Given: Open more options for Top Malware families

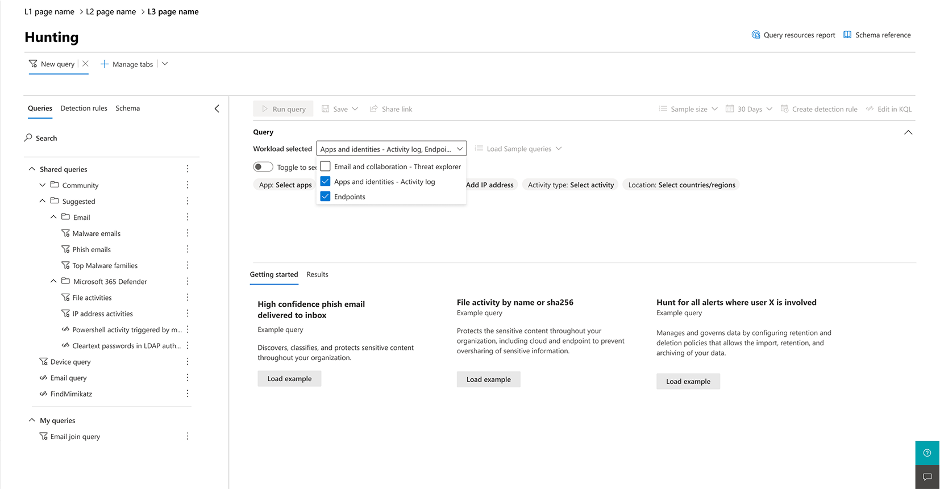Looking at the screenshot, I should (188, 265).
